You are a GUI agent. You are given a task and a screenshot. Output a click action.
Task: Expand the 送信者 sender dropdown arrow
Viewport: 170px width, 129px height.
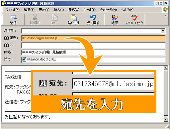(163, 31)
